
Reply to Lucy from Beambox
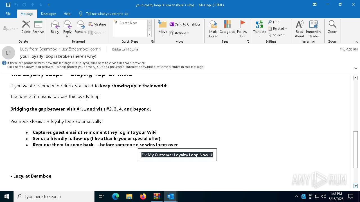coord(55,27)
